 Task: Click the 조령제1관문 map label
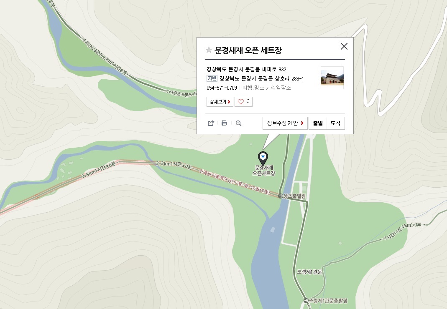click(x=309, y=272)
